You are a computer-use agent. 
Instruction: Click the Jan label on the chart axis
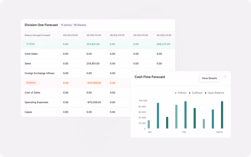tap(150, 132)
